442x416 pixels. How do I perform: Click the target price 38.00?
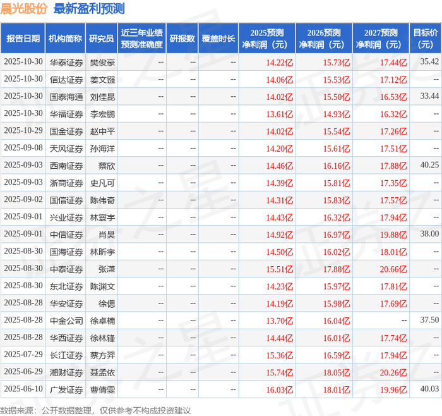(429, 234)
